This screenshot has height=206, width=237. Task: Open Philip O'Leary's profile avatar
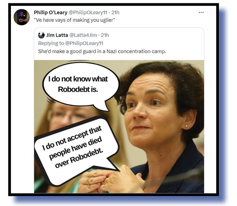click(x=22, y=17)
